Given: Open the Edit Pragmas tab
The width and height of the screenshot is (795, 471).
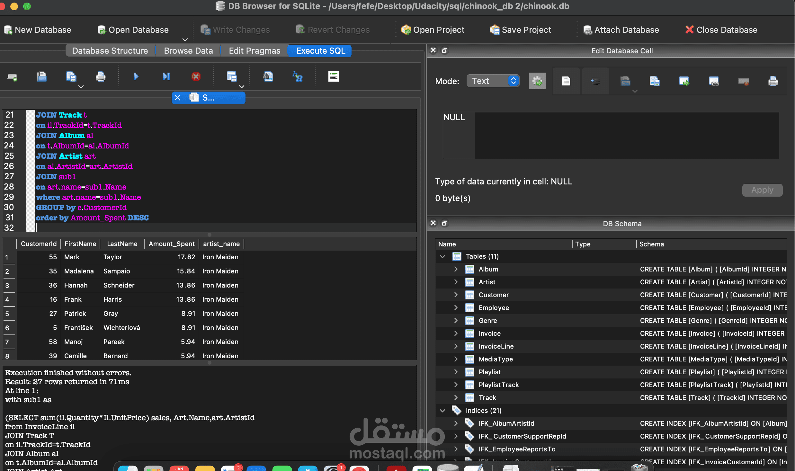Looking at the screenshot, I should [255, 51].
